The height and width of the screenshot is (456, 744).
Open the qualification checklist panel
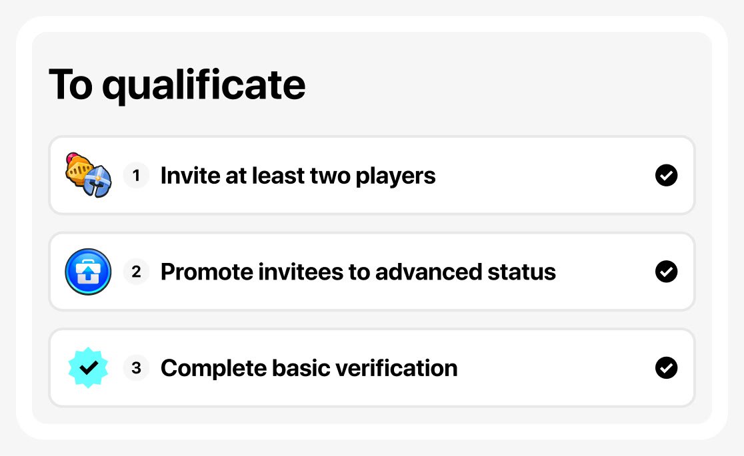click(x=372, y=226)
